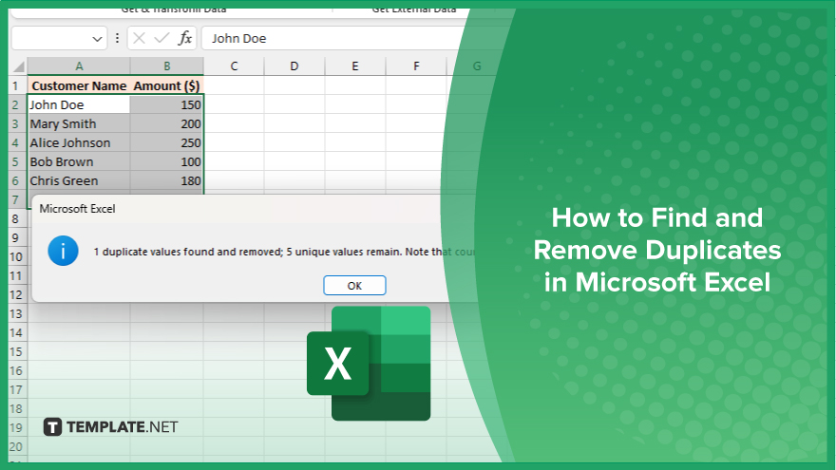
Task: Click the large Excel logo
Action: point(369,364)
